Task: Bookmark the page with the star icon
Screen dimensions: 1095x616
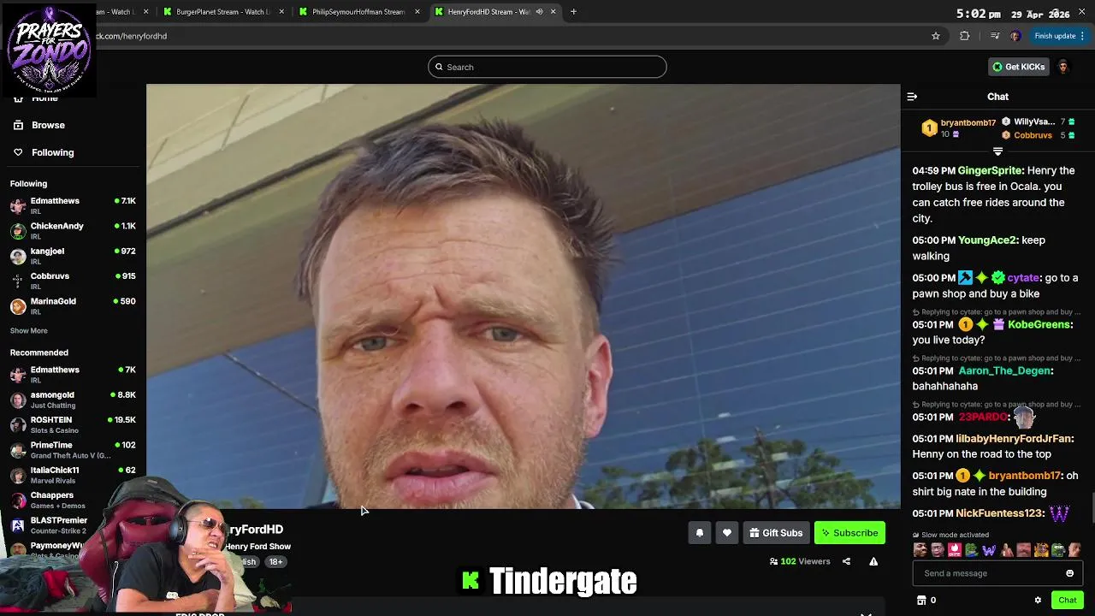Action: [936, 36]
